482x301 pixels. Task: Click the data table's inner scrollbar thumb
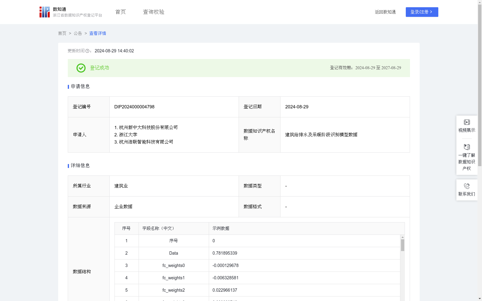(x=402, y=245)
